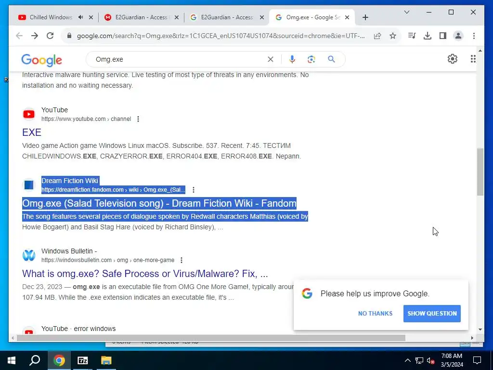Open more options for Dream Fiction Wiki result

[194, 190]
